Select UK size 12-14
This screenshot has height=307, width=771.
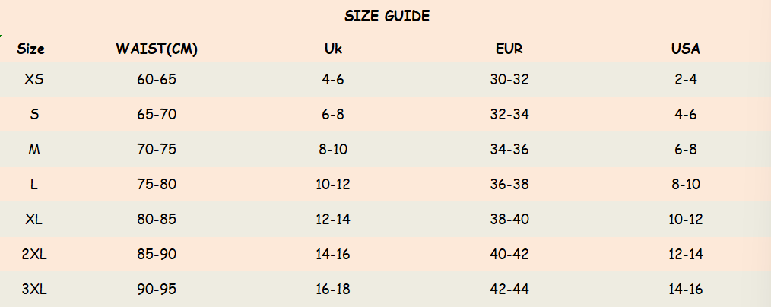(x=333, y=219)
